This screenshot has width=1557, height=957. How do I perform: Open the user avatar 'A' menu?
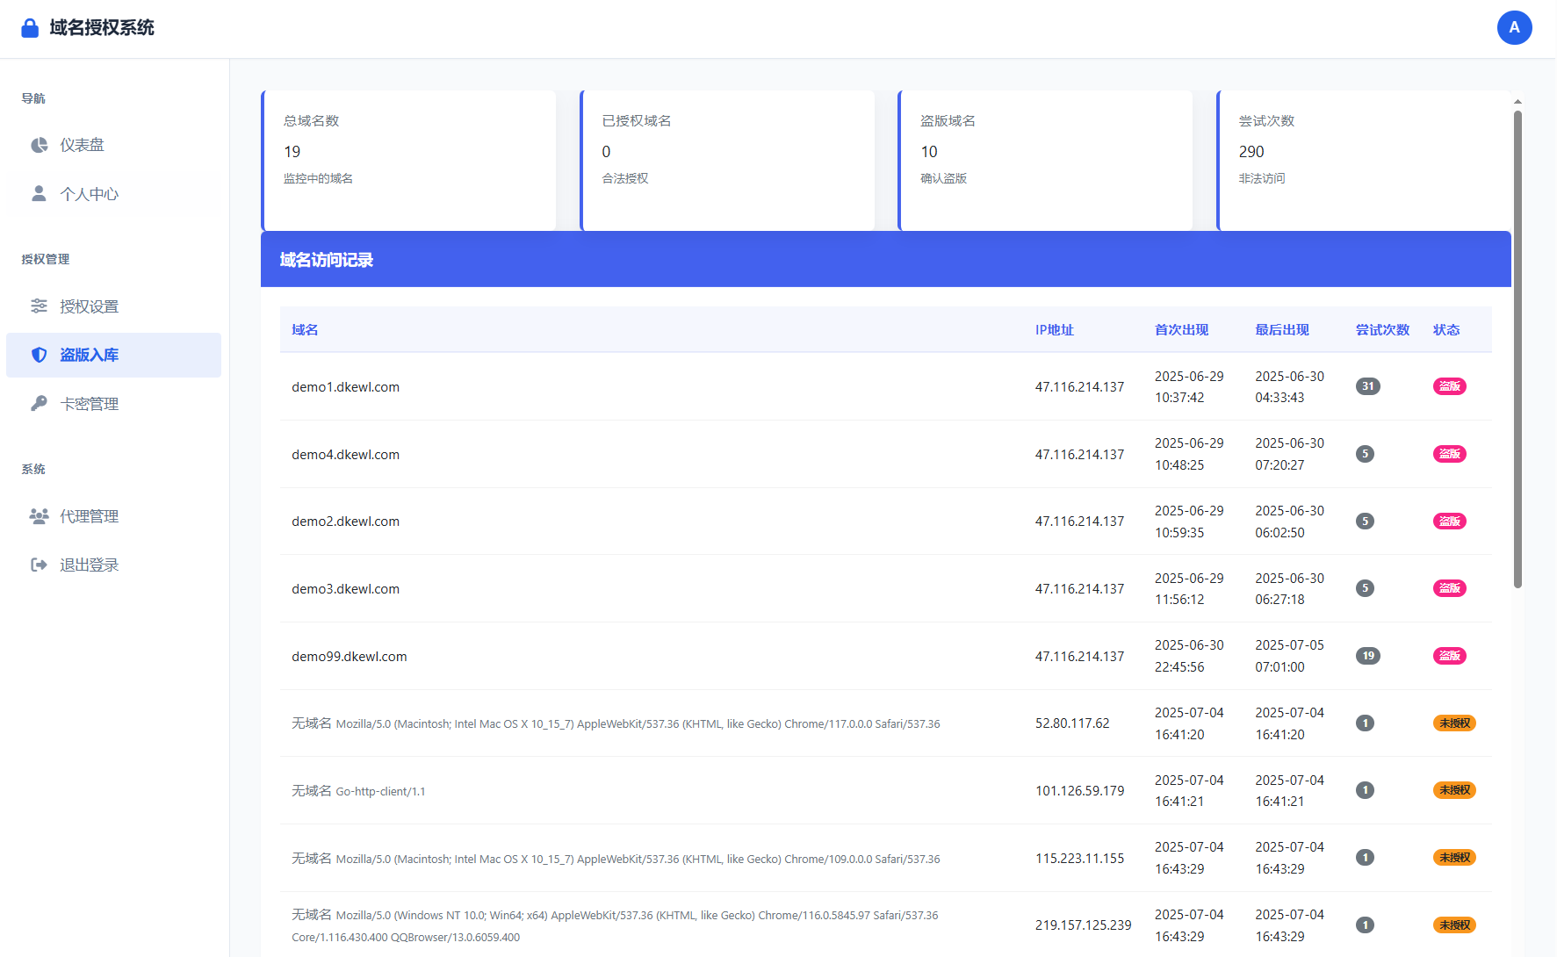(x=1514, y=28)
